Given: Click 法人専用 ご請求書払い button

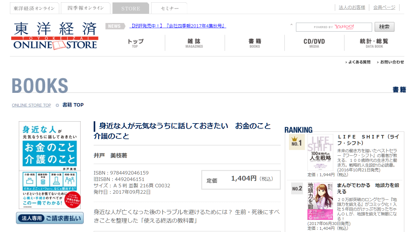Looking at the screenshot, I should point(50,218).
